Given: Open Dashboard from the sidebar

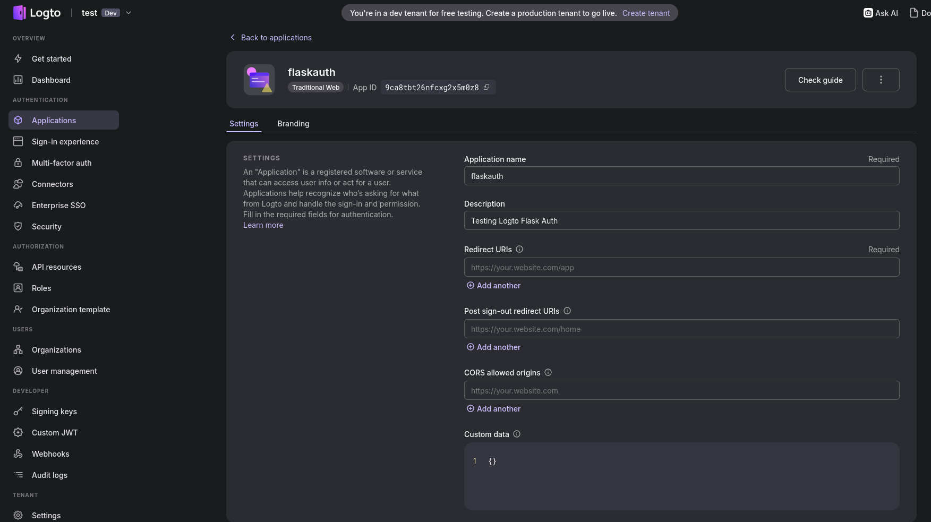Looking at the screenshot, I should (64, 80).
